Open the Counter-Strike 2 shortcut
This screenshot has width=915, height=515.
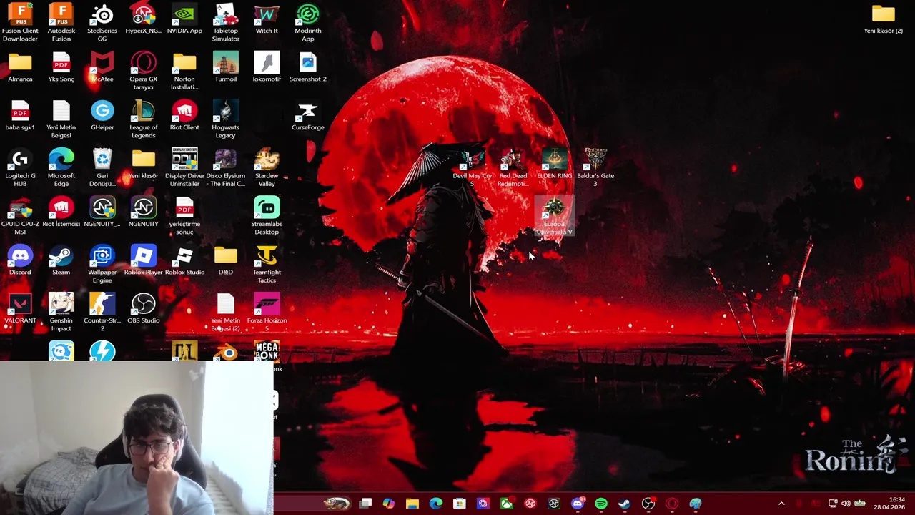tap(102, 313)
